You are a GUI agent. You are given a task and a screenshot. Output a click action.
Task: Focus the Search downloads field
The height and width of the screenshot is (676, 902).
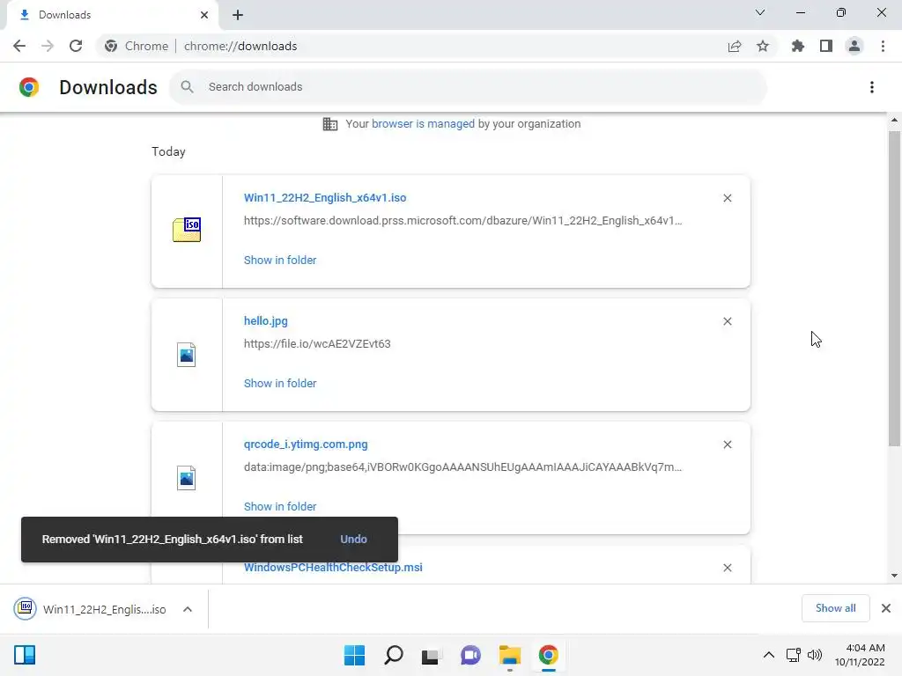coord(468,87)
